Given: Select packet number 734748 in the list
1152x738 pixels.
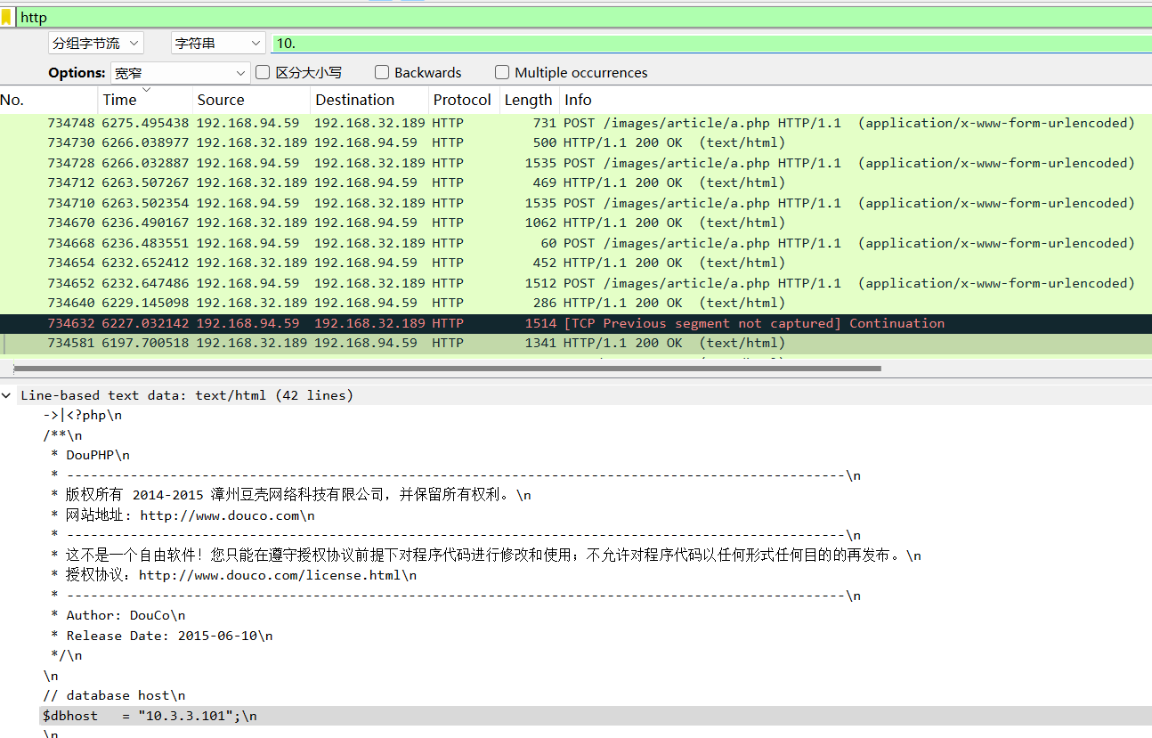Looking at the screenshot, I should point(356,122).
